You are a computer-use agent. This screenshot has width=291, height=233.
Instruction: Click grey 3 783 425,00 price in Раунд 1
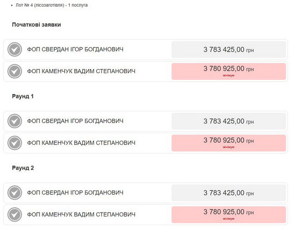[x=228, y=121]
